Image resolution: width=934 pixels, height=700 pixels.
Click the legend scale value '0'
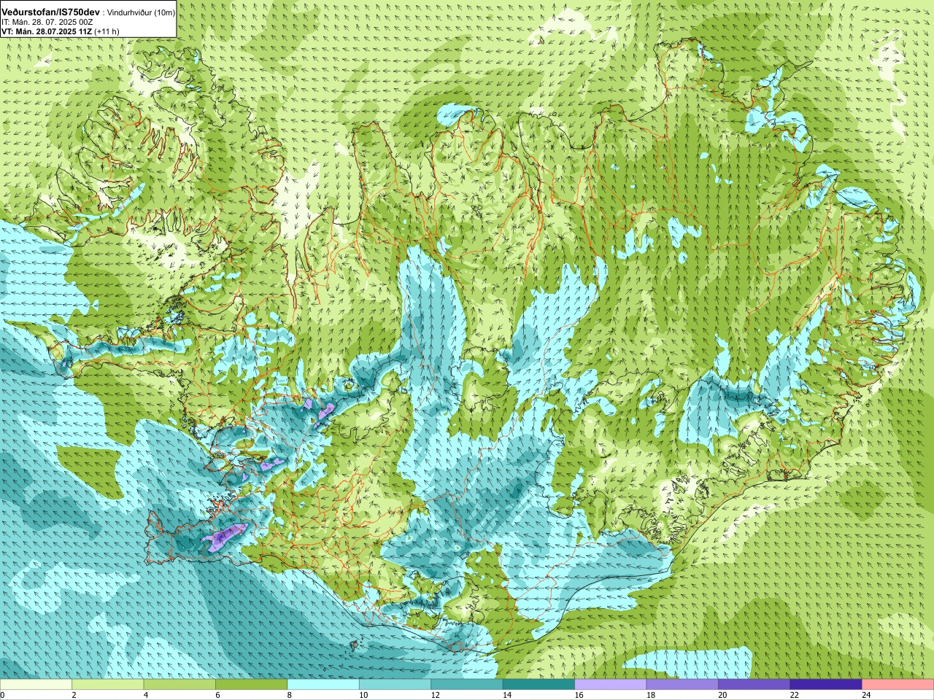2,695
